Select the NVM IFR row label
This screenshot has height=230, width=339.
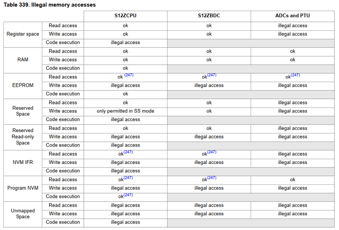pos(23,162)
